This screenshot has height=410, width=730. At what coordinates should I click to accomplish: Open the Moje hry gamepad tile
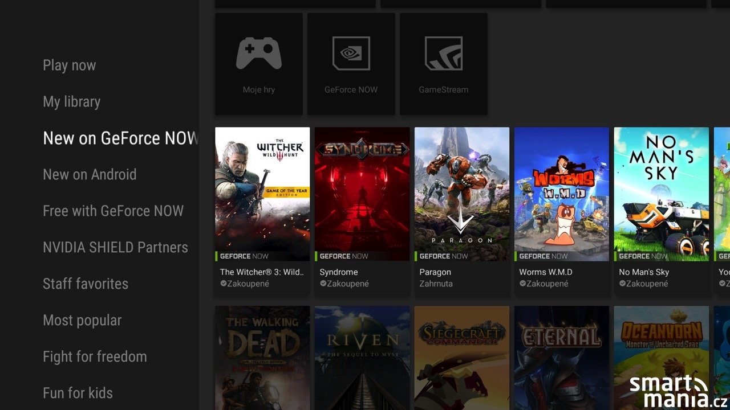tap(259, 64)
